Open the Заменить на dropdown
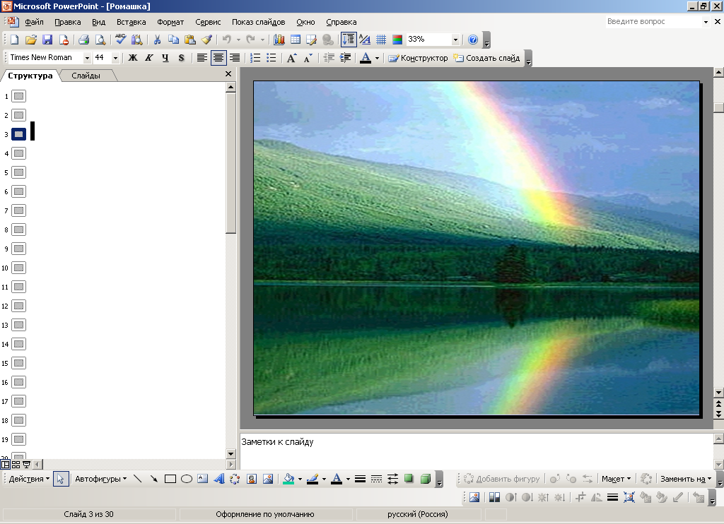The height and width of the screenshot is (524, 724). 686,479
